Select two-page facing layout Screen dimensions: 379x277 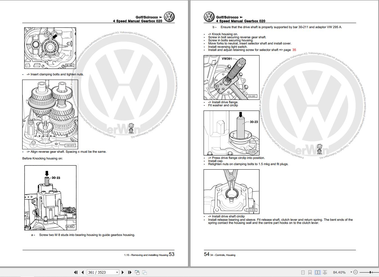click(317, 272)
